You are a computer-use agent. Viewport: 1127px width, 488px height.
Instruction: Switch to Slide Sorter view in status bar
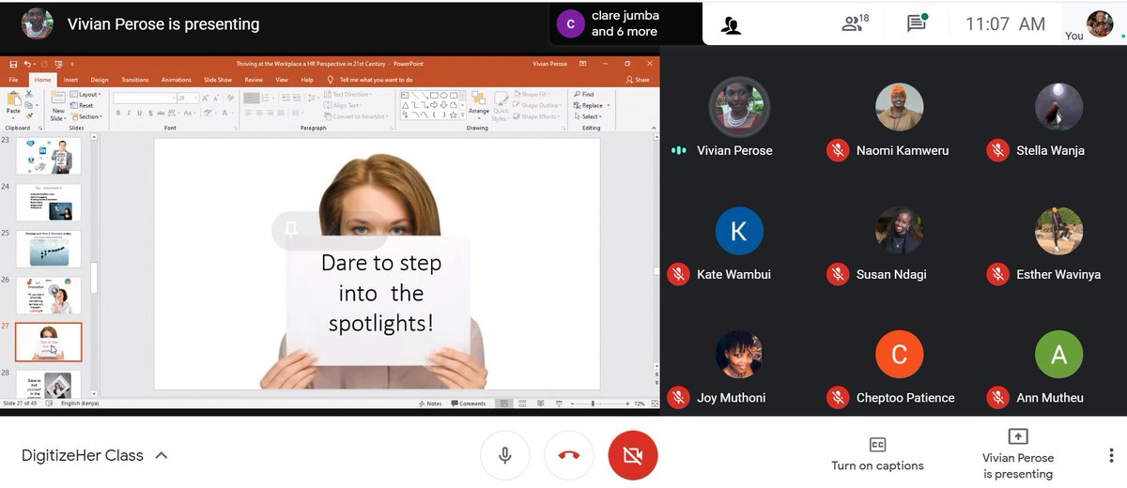(x=523, y=404)
